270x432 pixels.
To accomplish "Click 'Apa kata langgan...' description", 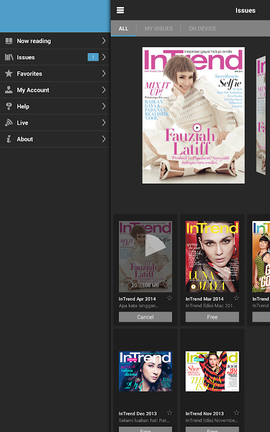I will (139, 306).
